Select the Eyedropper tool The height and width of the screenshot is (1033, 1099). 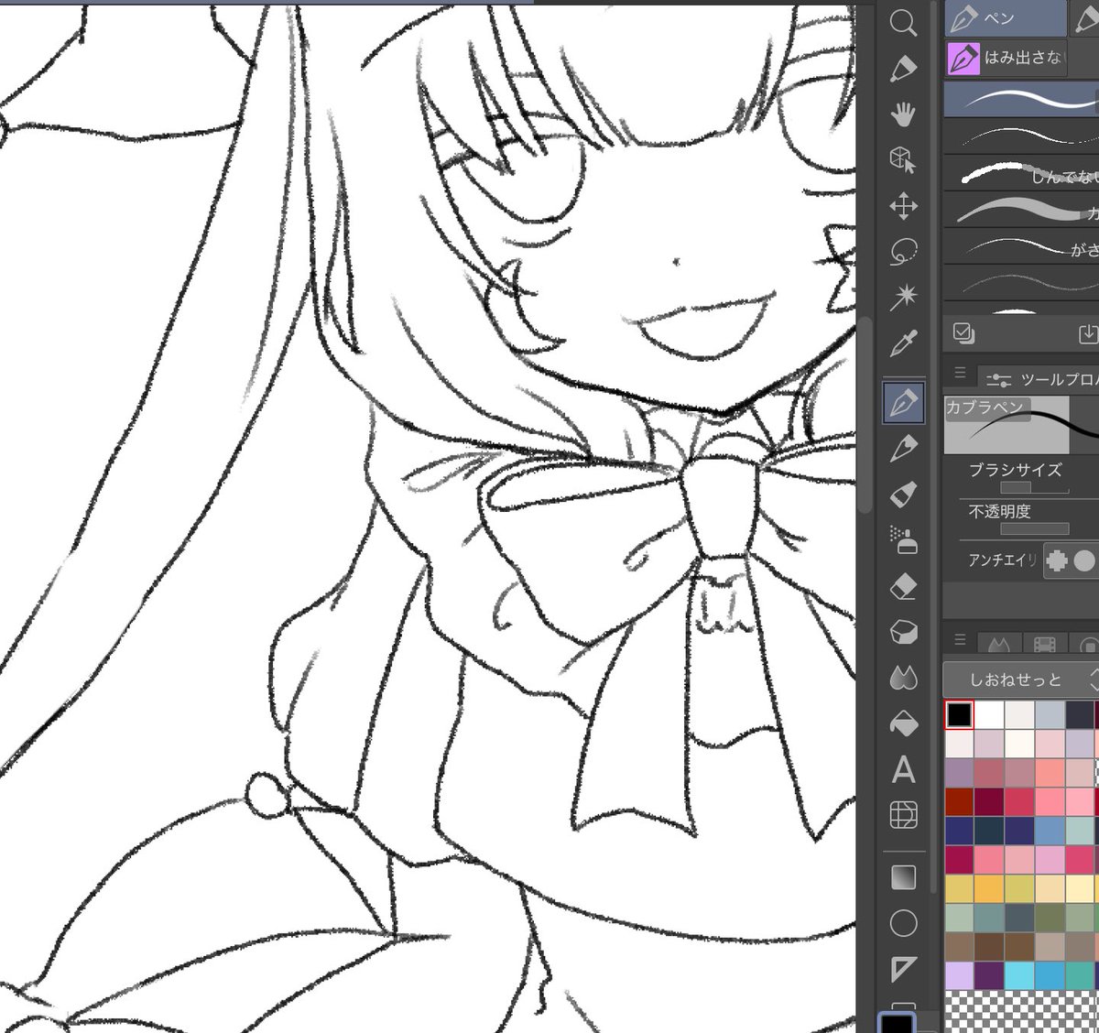pos(904,344)
